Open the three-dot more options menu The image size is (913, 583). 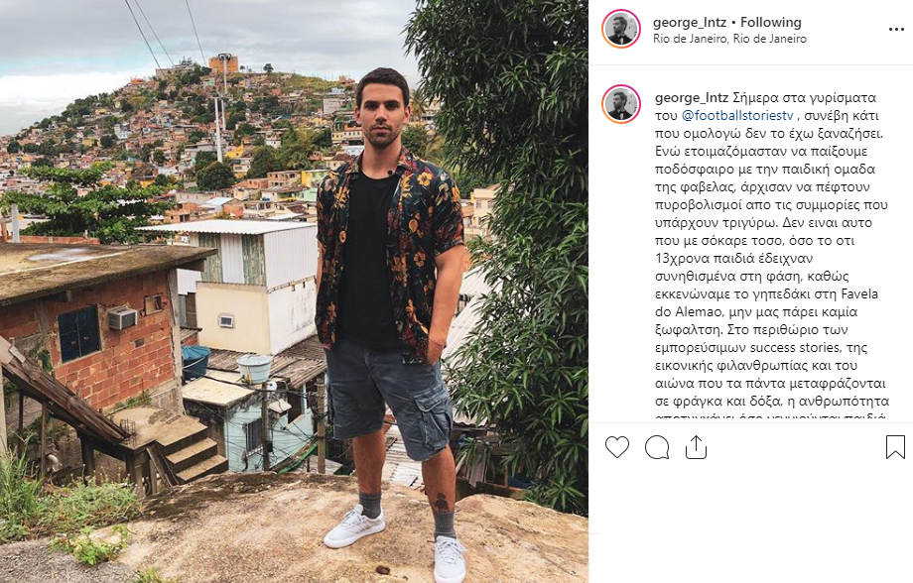(896, 30)
